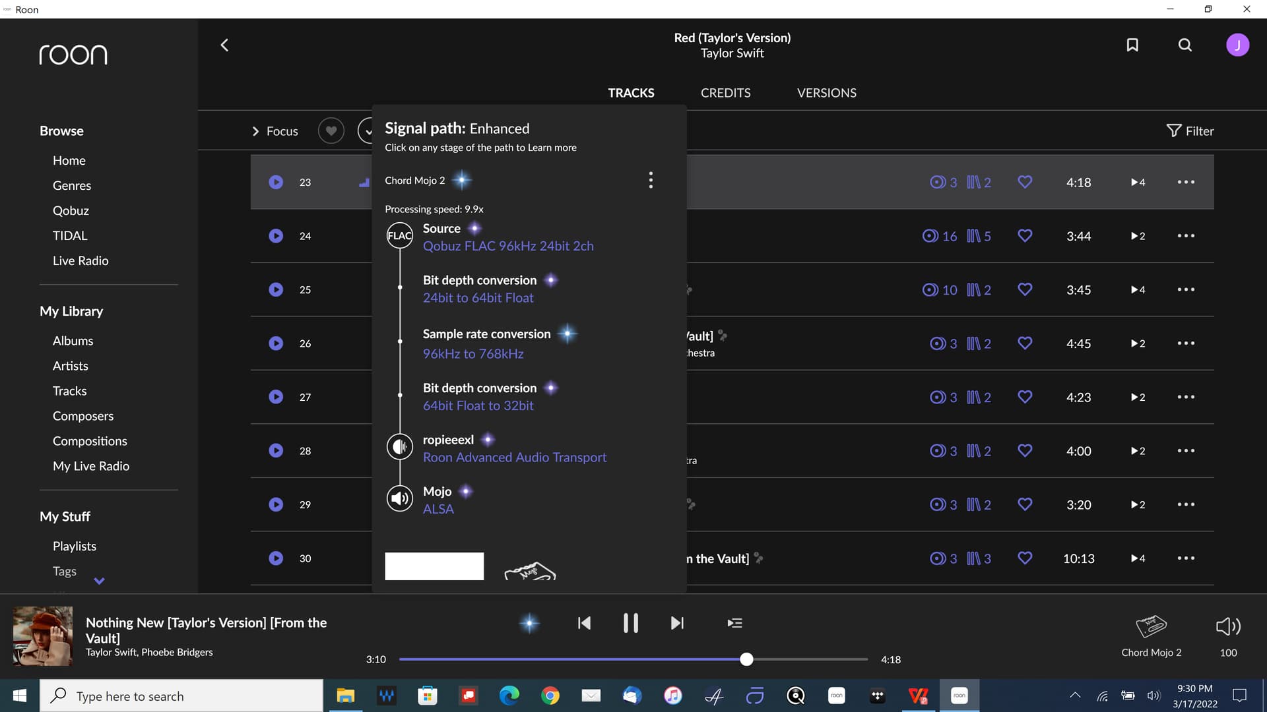
Task: Play track 27 using its play icon
Action: pyautogui.click(x=276, y=397)
